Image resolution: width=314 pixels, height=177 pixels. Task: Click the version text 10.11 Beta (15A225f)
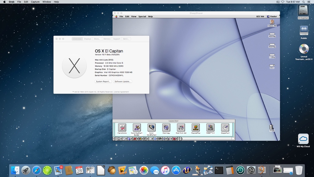pos(107,55)
